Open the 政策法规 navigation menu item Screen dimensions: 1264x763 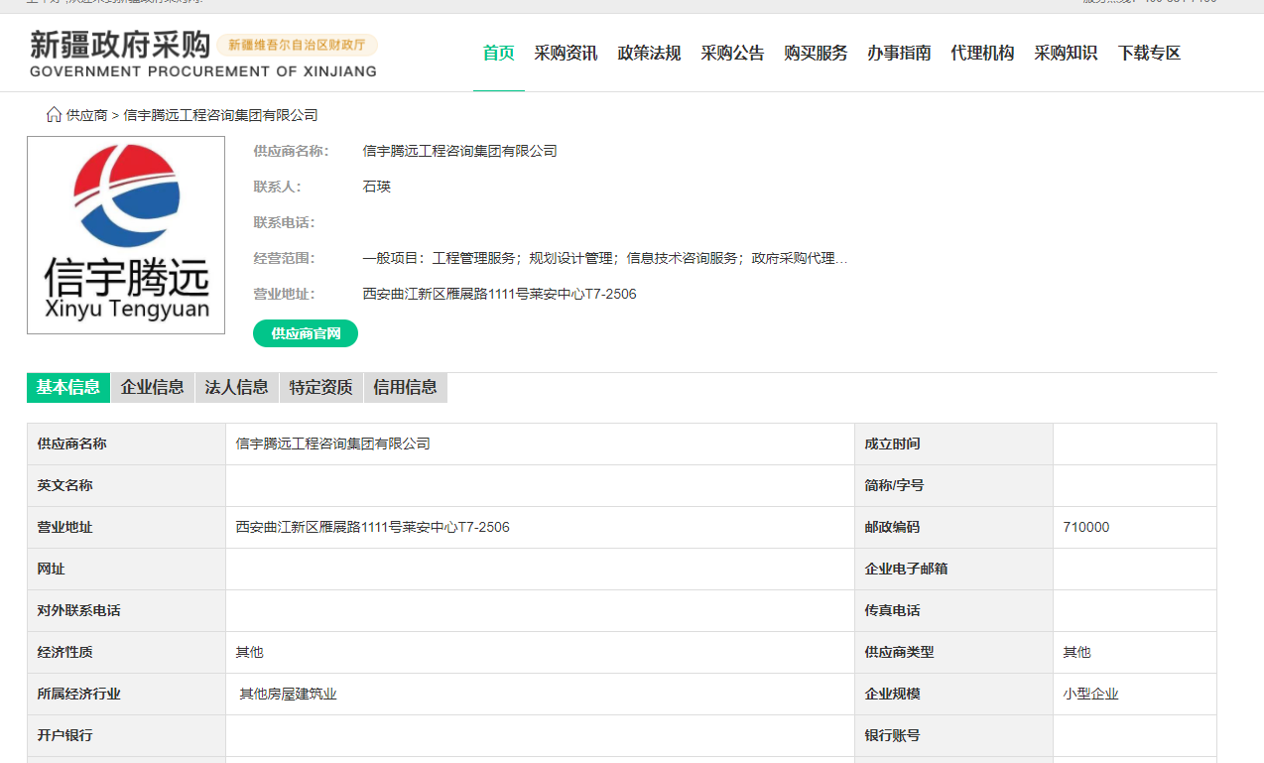[x=649, y=53]
